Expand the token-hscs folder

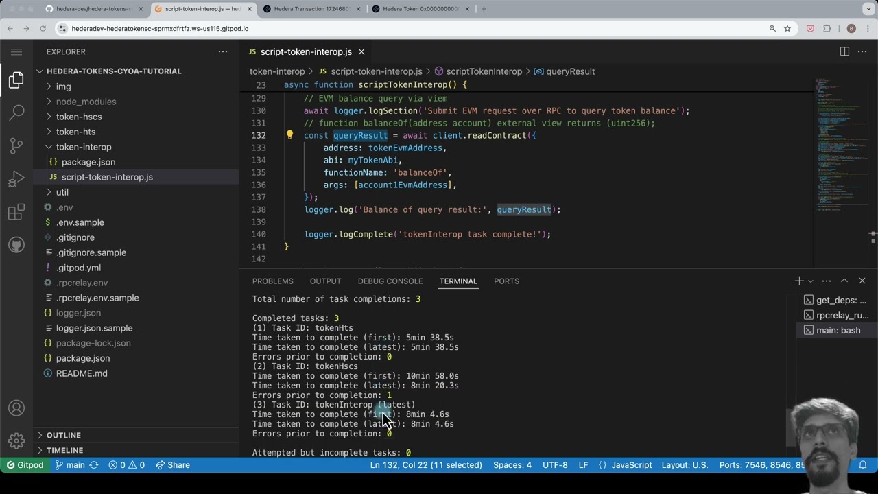coord(136,117)
